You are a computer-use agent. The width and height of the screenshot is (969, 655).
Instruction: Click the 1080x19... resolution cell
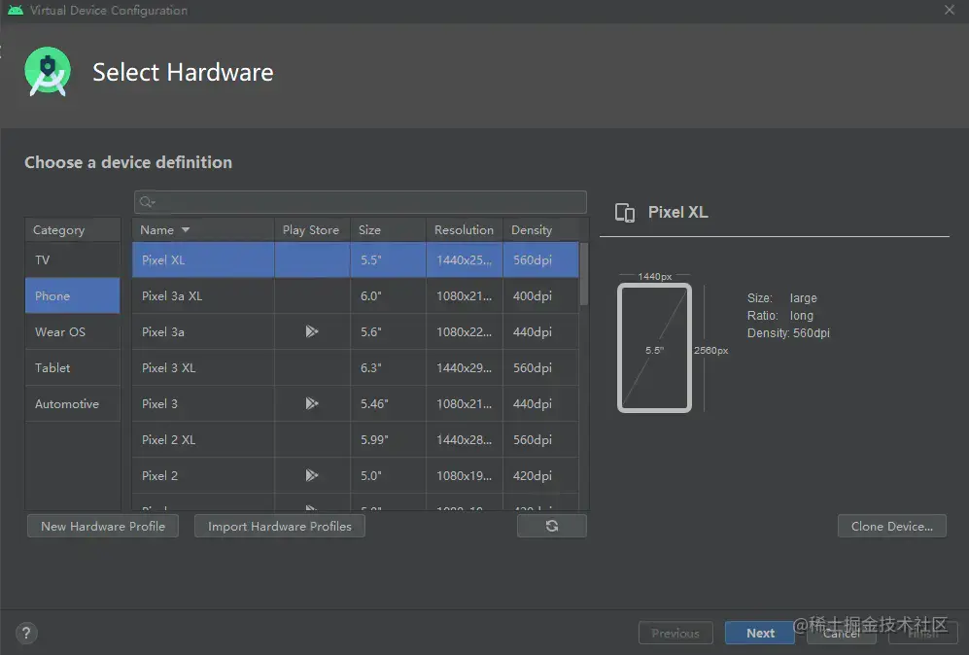465,475
